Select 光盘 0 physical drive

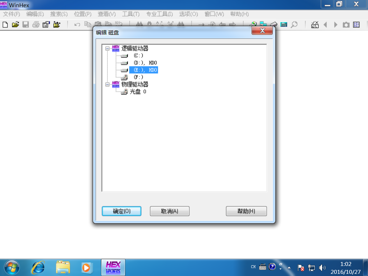(x=138, y=92)
